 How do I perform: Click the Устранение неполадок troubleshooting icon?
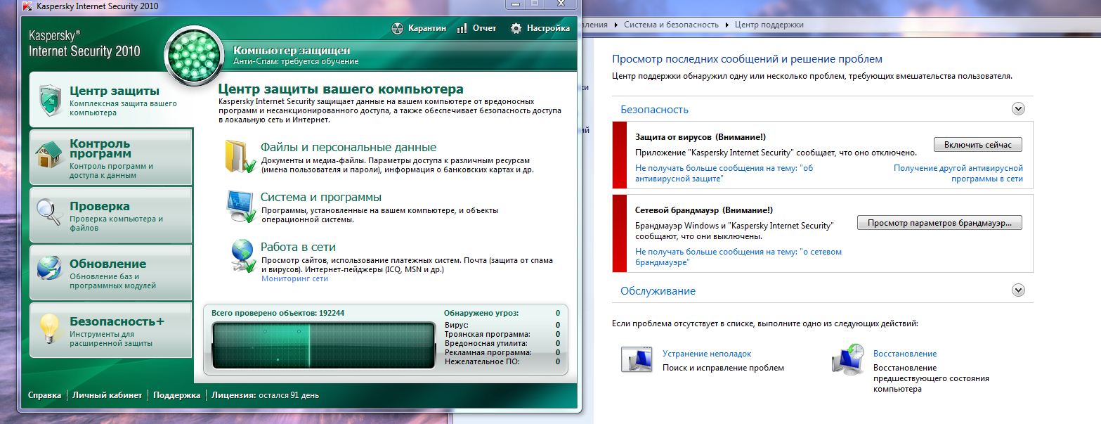click(x=637, y=358)
